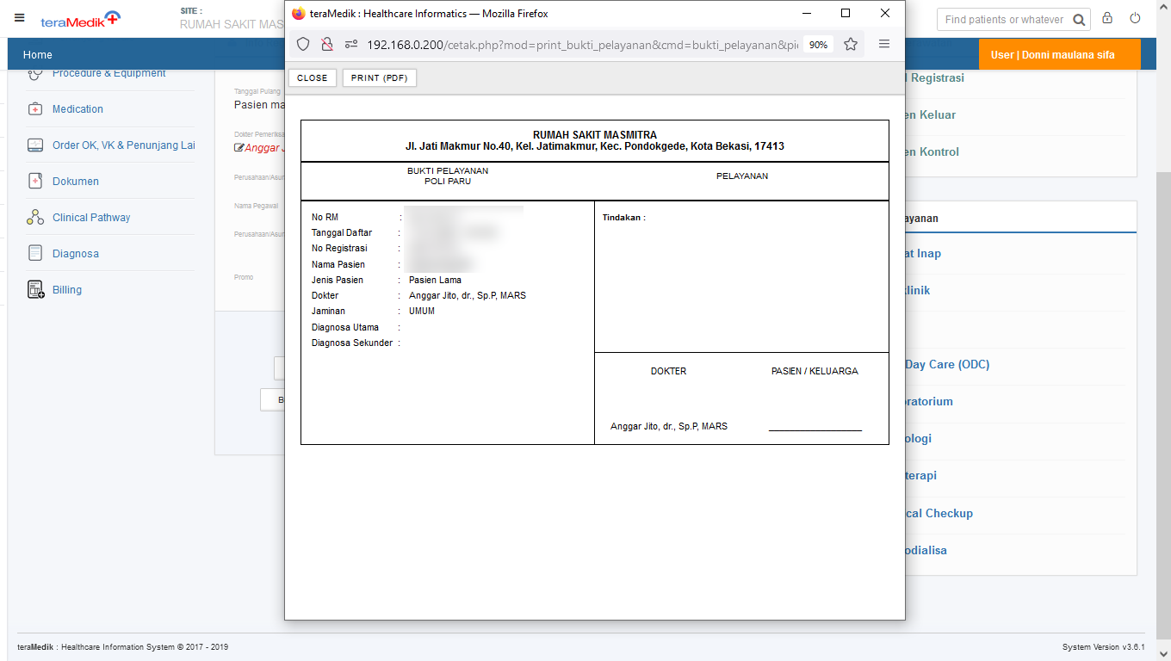Open Procedure & Equipment in the sidebar
Screen dimensions: 1171x661
pyautogui.click(x=108, y=74)
